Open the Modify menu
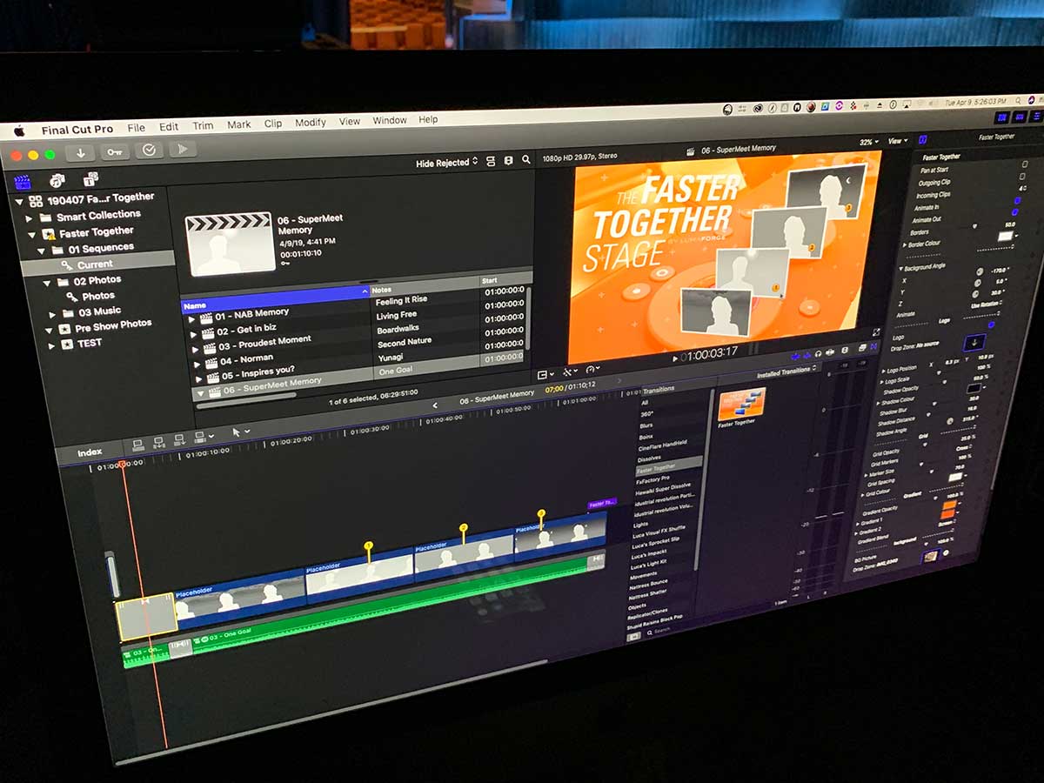The image size is (1044, 783). 311,123
